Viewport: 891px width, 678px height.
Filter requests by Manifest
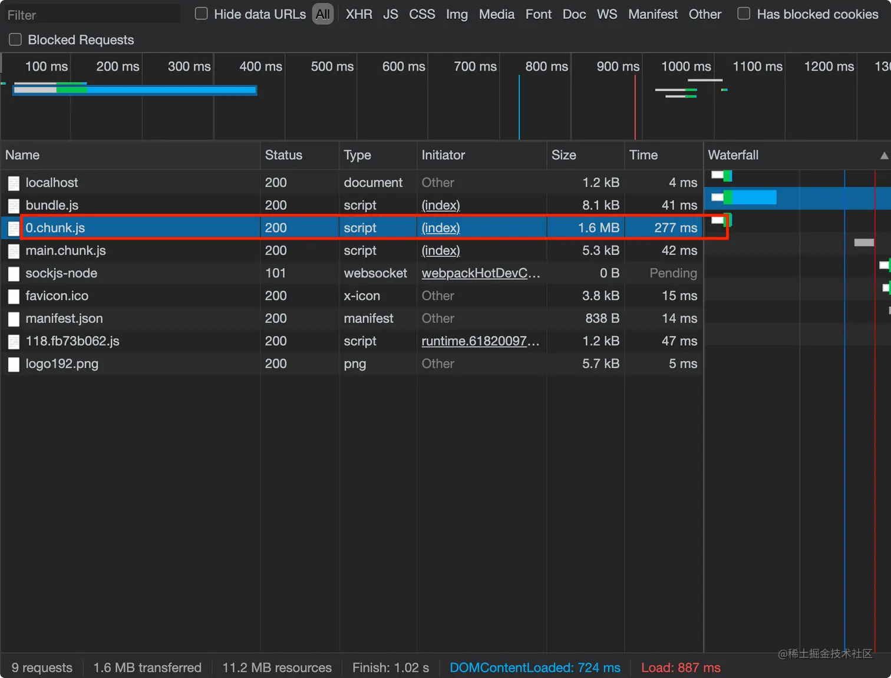click(653, 14)
